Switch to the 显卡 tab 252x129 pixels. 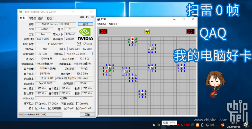tap(23, 18)
